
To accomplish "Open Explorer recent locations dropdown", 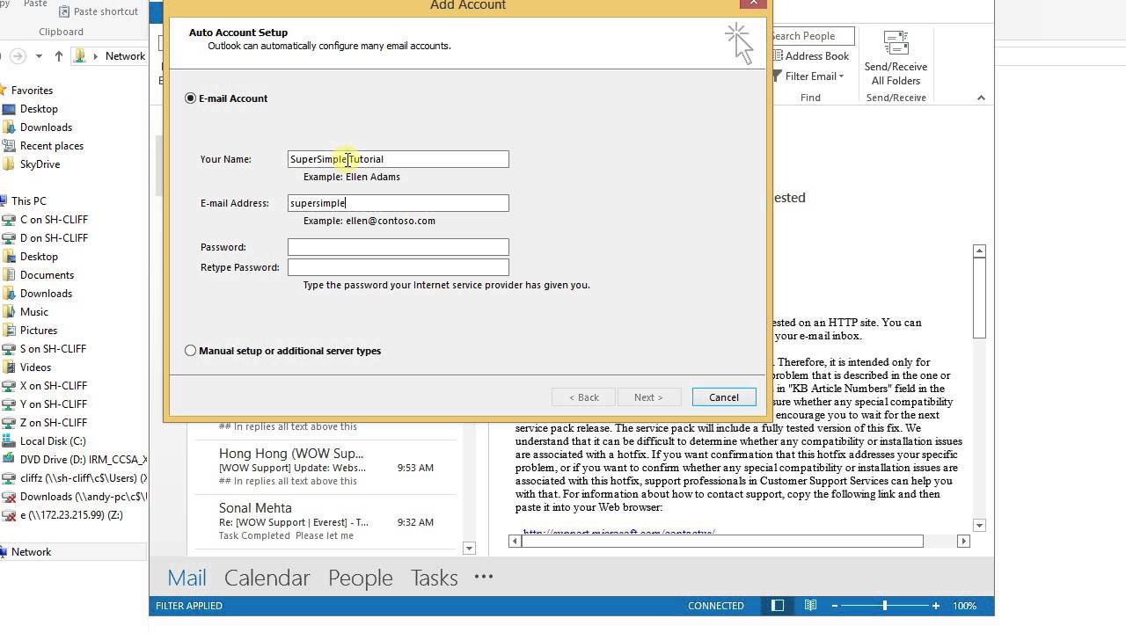I will coord(39,56).
